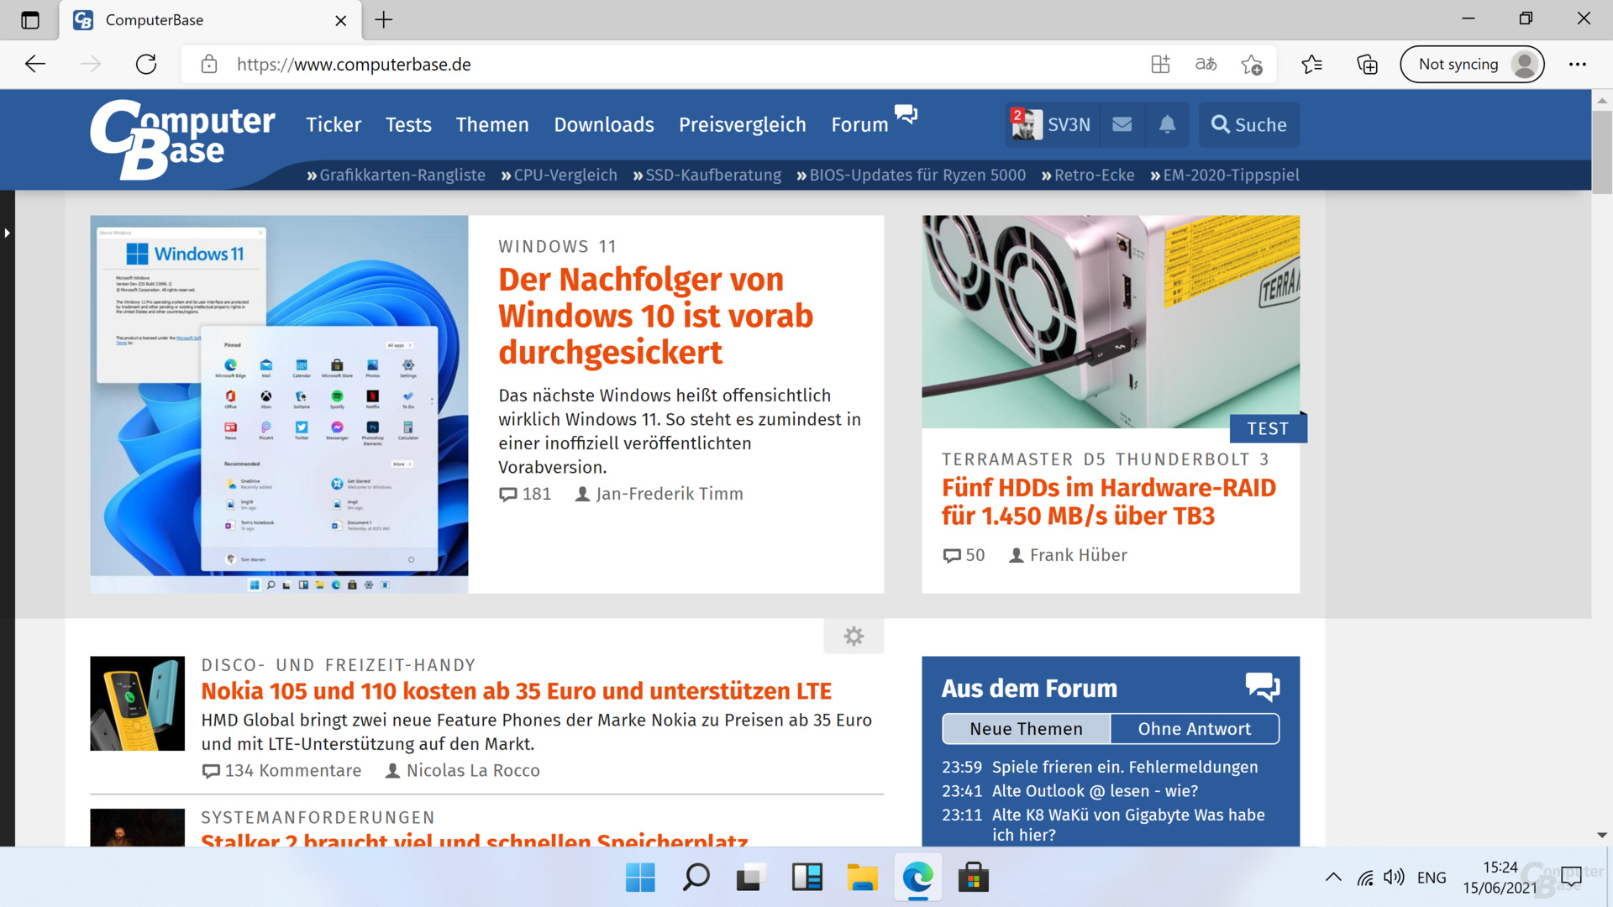Go back to previous page
Viewport: 1613px width, 907px height.
pyautogui.click(x=35, y=64)
